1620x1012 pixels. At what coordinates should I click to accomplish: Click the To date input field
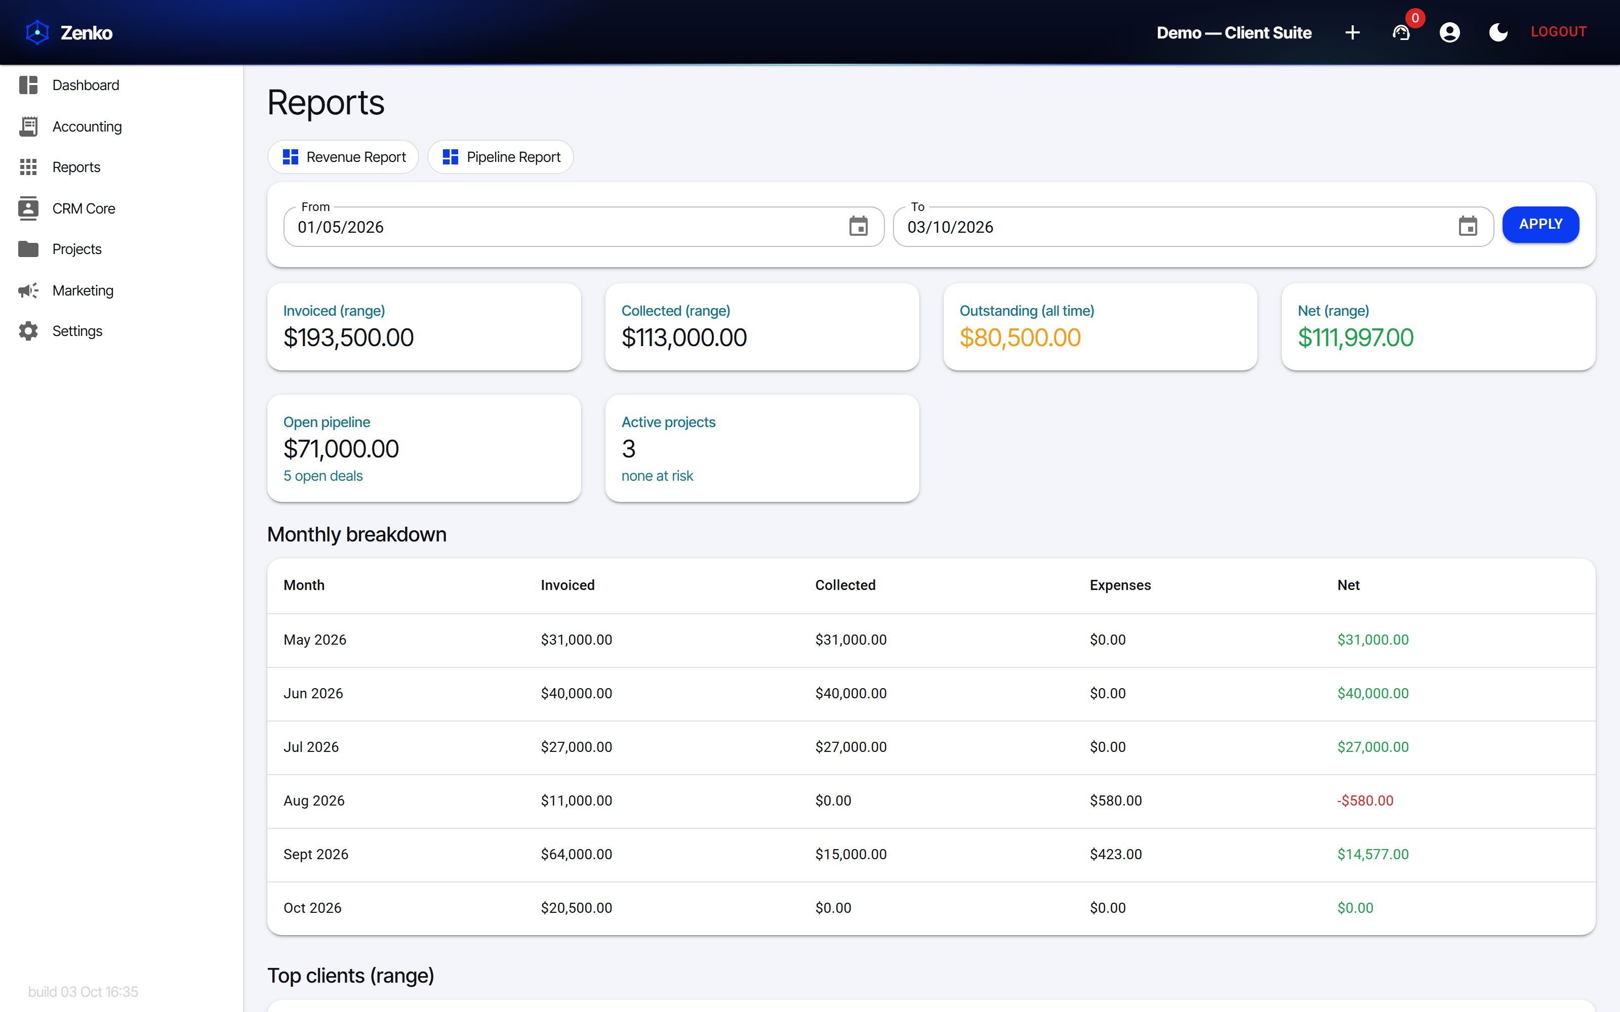pos(1194,227)
